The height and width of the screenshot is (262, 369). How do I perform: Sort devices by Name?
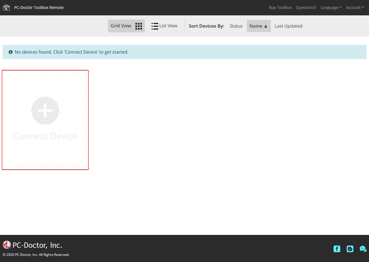(258, 26)
